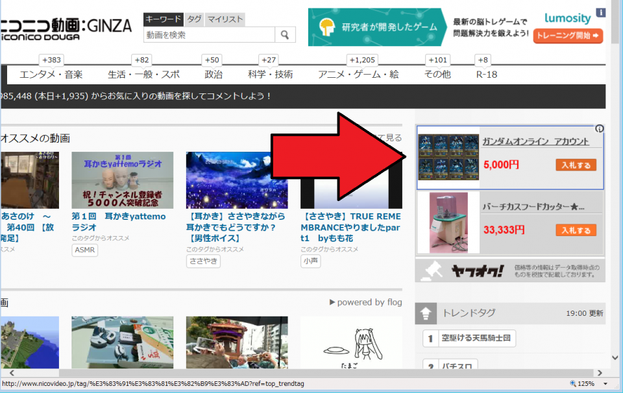Click the magnifying glass search button
Screen dimensions: 623x393
click(x=285, y=35)
